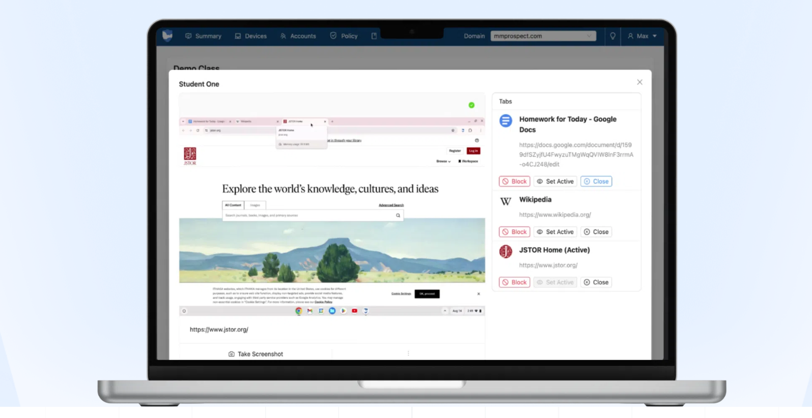Block the Wikipedia tab

pos(514,232)
